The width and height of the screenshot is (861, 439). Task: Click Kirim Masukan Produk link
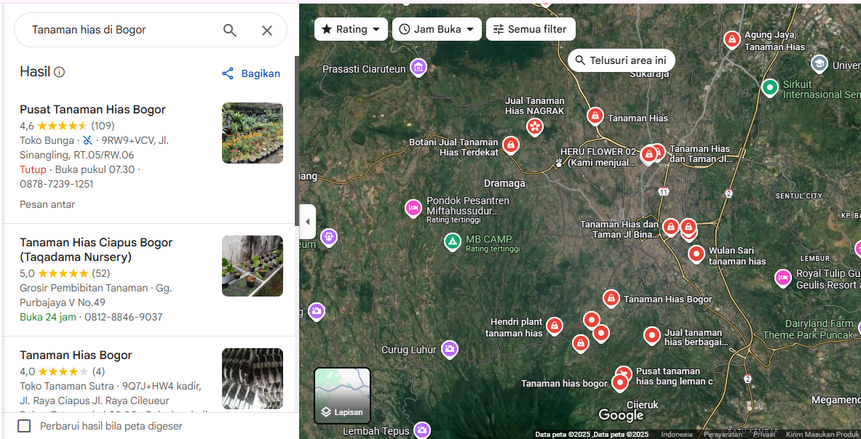822,434
